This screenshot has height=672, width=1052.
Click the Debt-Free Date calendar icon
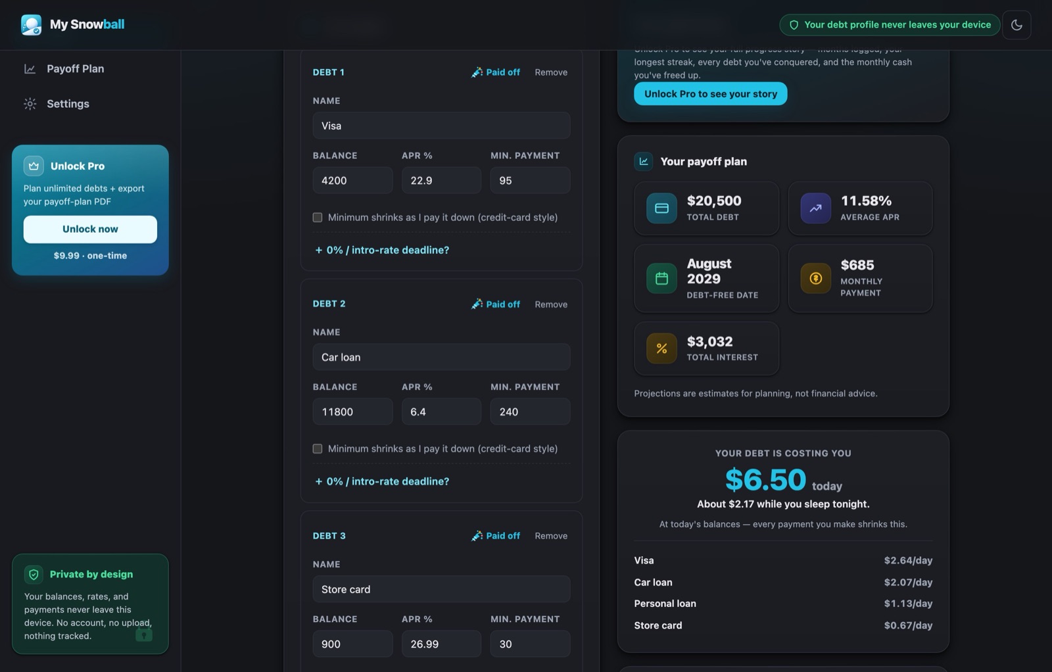(661, 278)
